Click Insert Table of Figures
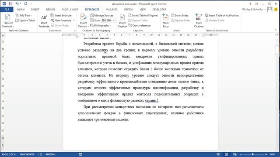 click(143, 16)
